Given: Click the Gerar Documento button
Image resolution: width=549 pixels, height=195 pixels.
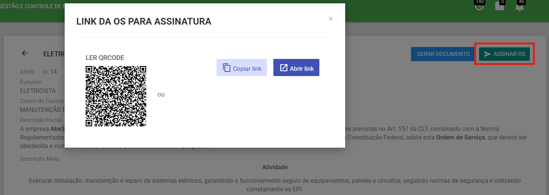Looking at the screenshot, I should click(443, 54).
